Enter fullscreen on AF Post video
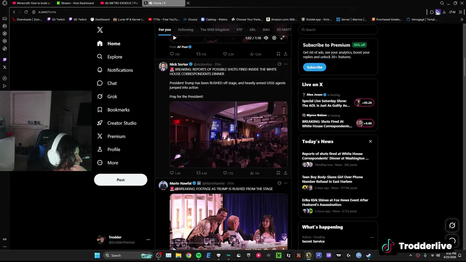 pyautogui.click(x=282, y=38)
